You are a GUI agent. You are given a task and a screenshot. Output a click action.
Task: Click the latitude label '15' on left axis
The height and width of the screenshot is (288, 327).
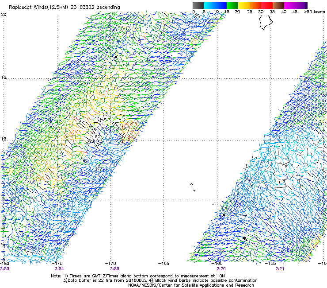coord(4,78)
